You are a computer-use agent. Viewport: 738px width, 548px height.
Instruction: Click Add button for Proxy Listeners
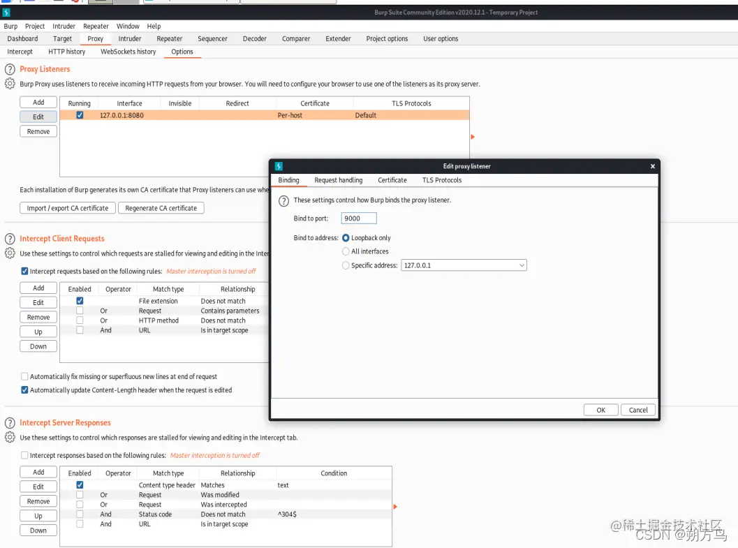(38, 102)
